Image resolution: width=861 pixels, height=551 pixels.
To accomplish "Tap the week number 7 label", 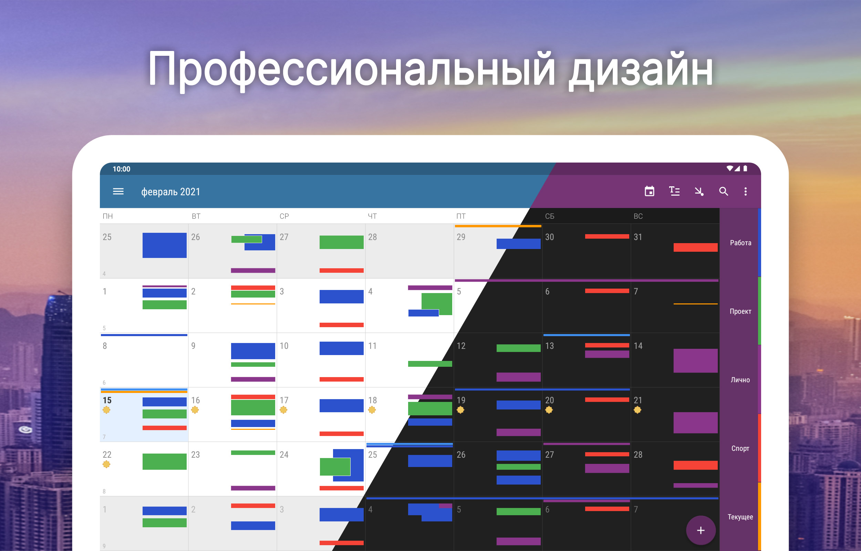I will tap(104, 437).
